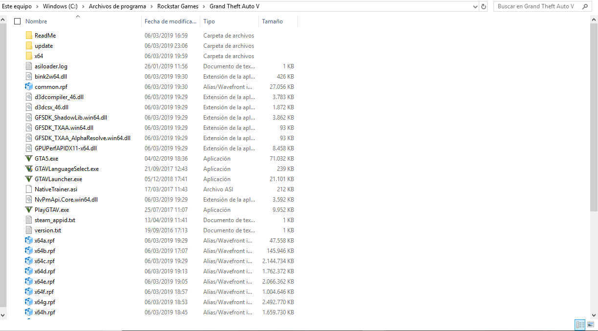Open the address bar history dropdown
The image size is (598, 331).
476,6
